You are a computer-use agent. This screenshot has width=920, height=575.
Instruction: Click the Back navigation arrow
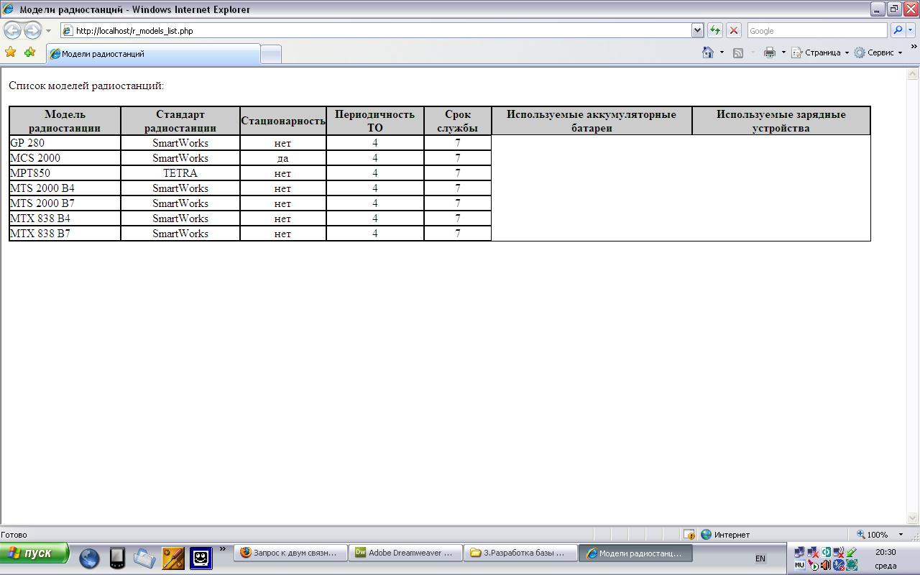13,30
